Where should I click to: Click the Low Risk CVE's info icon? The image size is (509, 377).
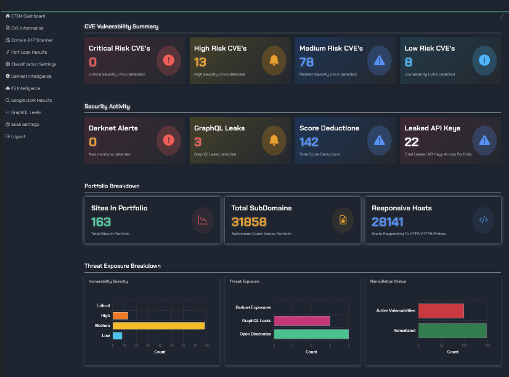(x=484, y=60)
